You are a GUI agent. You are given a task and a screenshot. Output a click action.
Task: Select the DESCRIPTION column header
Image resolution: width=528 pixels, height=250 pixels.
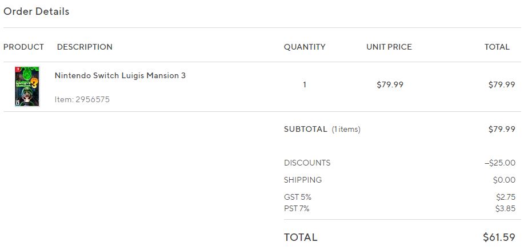pyautogui.click(x=85, y=47)
